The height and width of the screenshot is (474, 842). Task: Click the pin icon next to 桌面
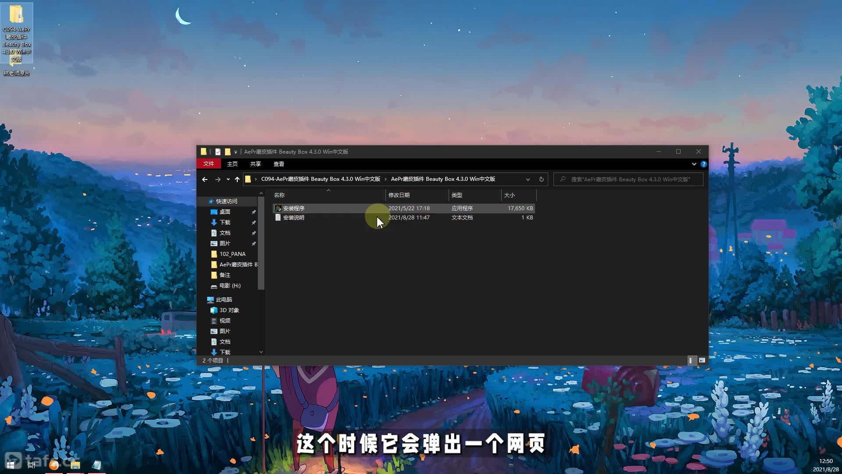click(x=253, y=212)
